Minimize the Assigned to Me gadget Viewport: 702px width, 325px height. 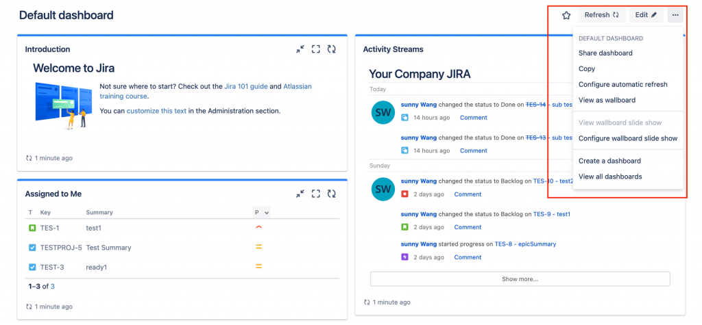(300, 194)
